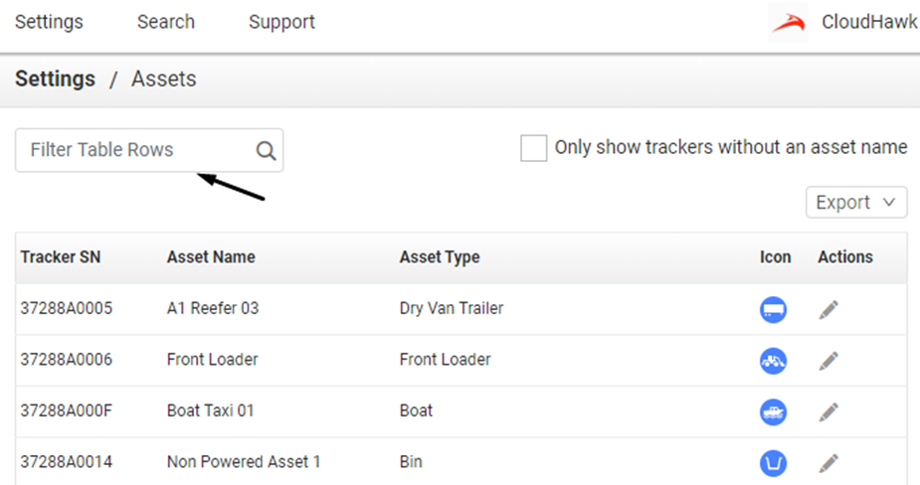The height and width of the screenshot is (485, 920).
Task: Edit the Non Powered Asset 1 row
Action: (x=828, y=463)
